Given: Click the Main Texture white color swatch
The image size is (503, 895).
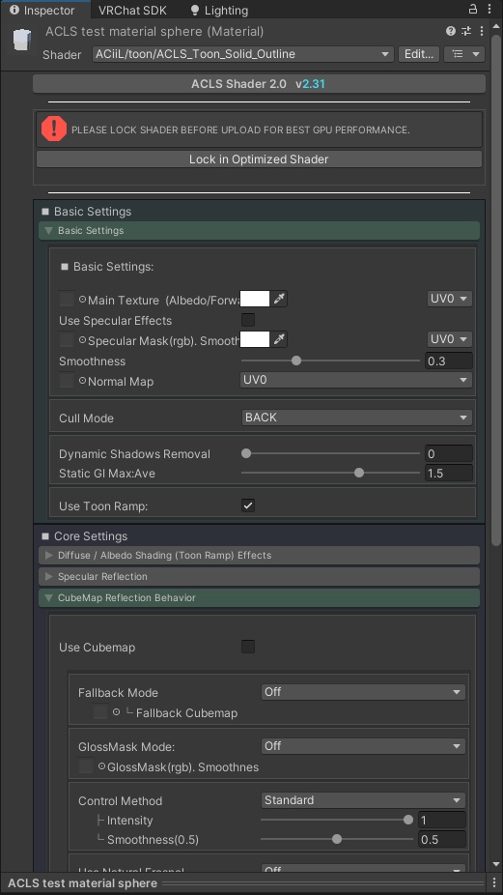Looking at the screenshot, I should 255,299.
